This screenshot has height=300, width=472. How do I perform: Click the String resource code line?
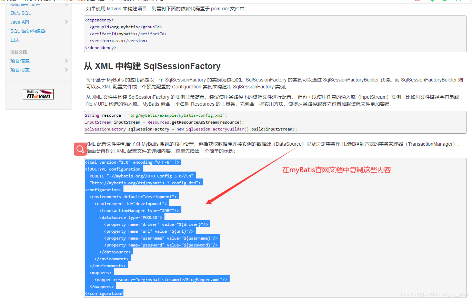[x=156, y=115]
